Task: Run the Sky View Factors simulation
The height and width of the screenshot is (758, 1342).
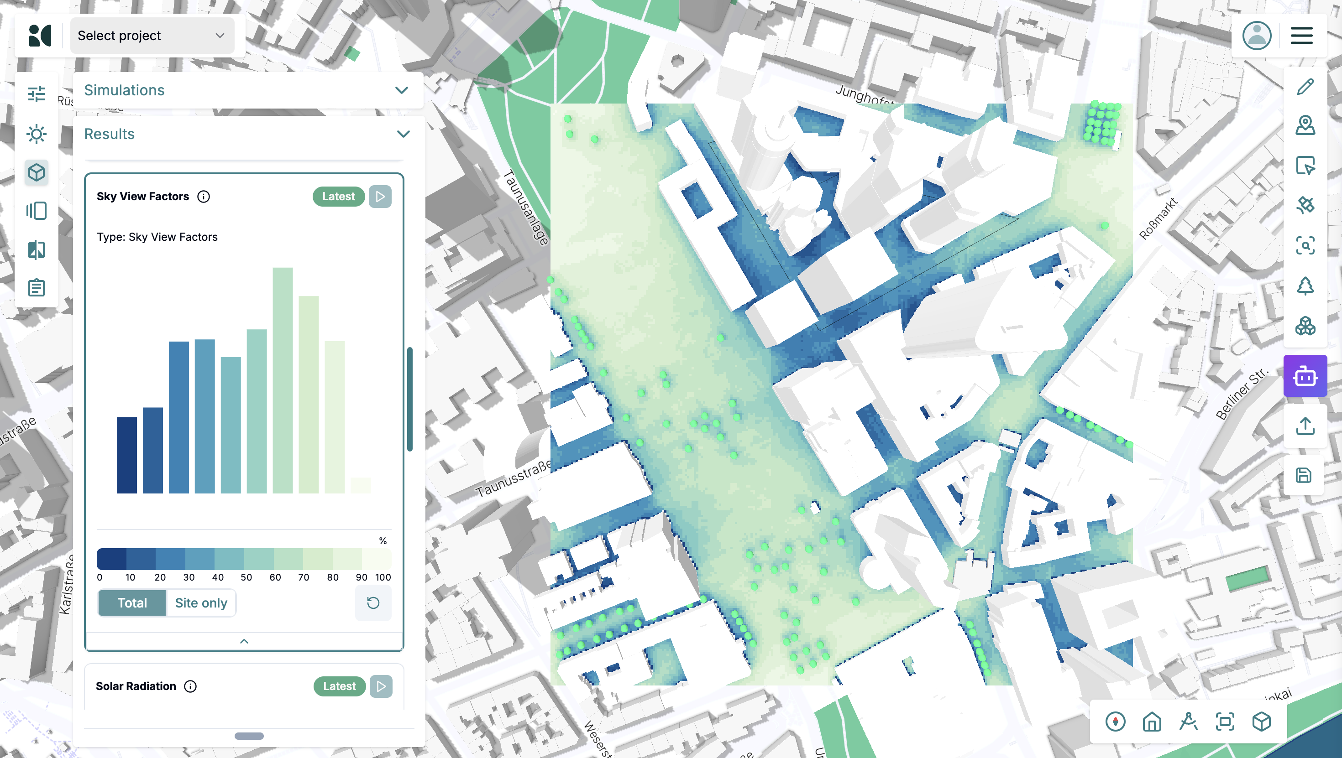Action: point(380,196)
